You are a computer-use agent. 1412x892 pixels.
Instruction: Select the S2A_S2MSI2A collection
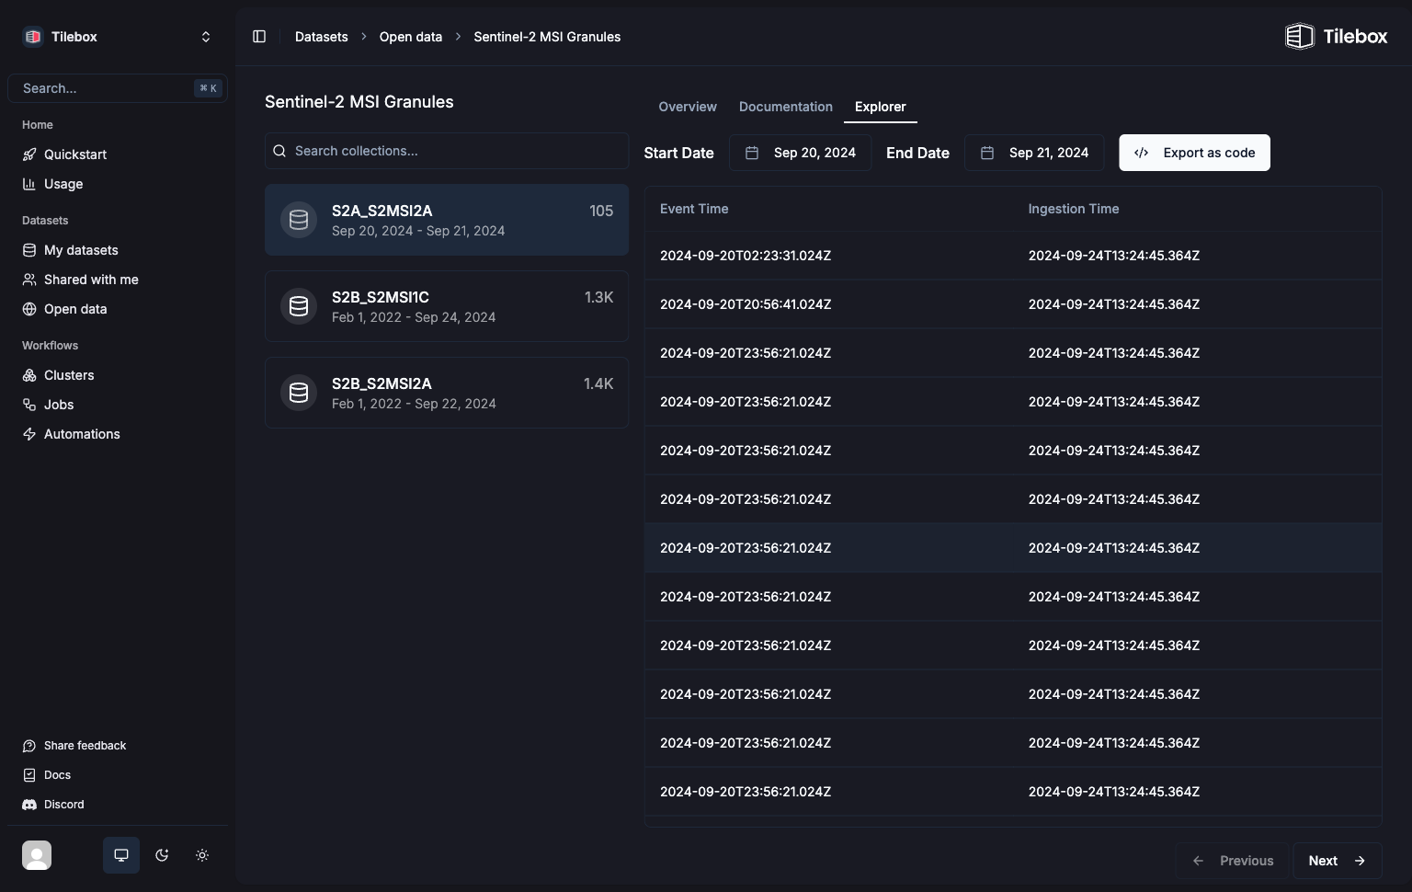(447, 220)
